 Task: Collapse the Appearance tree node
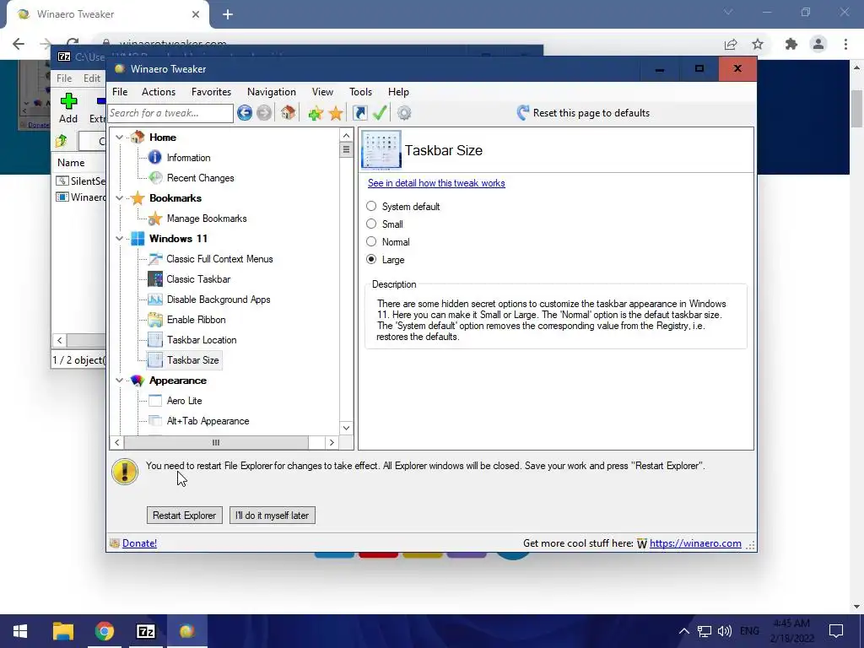pyautogui.click(x=119, y=381)
